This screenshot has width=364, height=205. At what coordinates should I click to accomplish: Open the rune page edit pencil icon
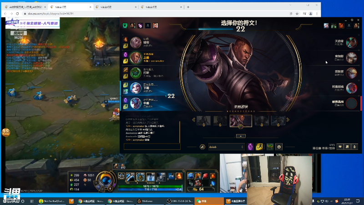pyautogui.click(x=202, y=147)
